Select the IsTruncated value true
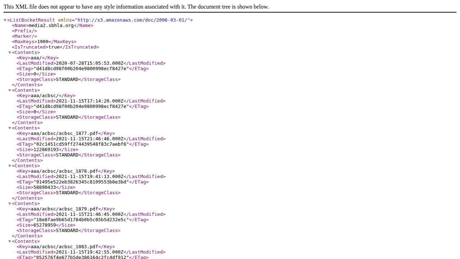460x259 pixels. (x=54, y=47)
